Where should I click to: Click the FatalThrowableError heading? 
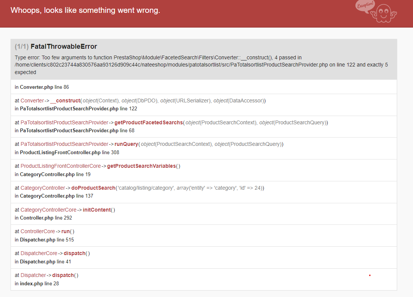tap(64, 46)
